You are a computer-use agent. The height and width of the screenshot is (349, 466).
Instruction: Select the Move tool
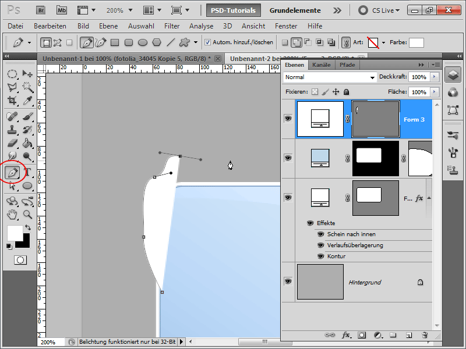[x=27, y=74]
